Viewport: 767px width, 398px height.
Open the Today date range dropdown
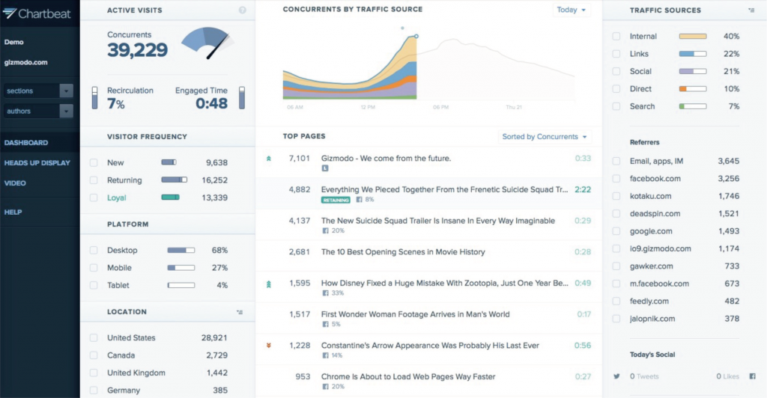(x=572, y=10)
